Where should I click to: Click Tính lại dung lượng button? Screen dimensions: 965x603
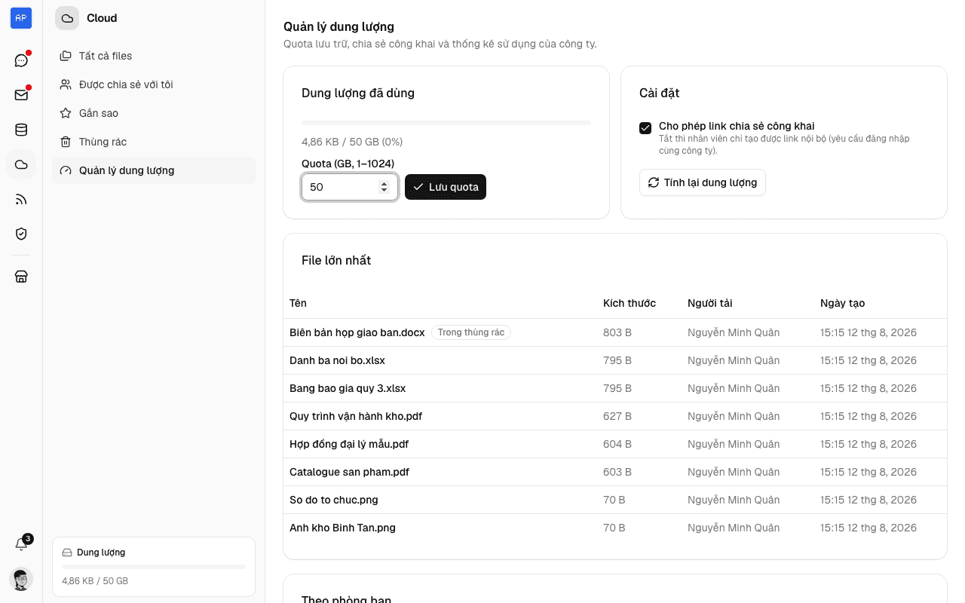(x=703, y=182)
